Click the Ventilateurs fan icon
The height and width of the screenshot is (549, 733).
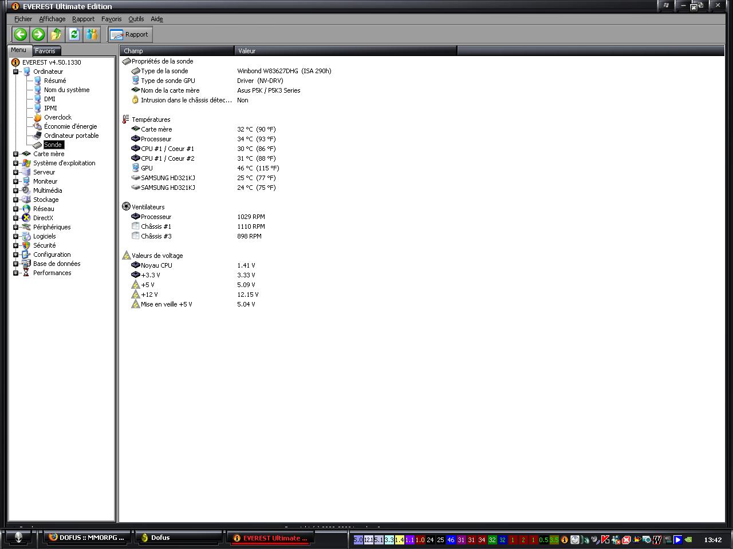(127, 206)
